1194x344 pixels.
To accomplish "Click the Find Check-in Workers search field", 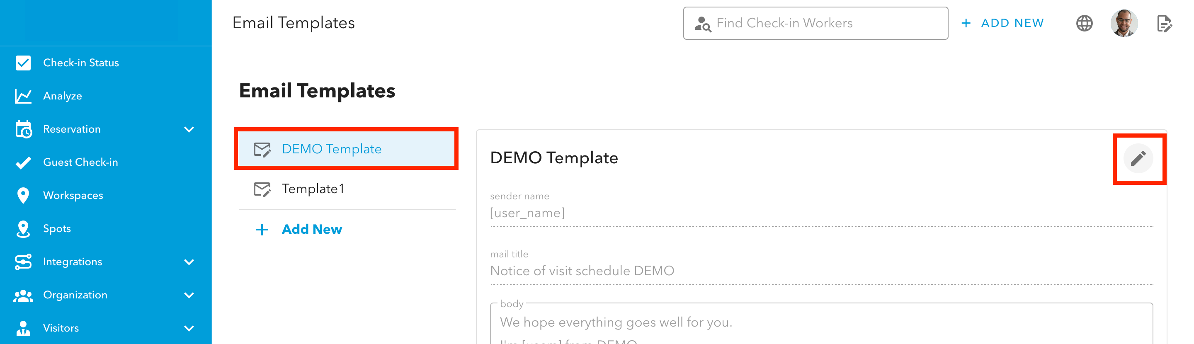I will tap(815, 23).
